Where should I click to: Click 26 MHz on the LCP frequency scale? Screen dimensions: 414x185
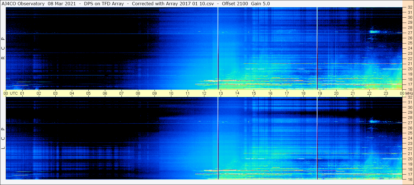click(410, 128)
